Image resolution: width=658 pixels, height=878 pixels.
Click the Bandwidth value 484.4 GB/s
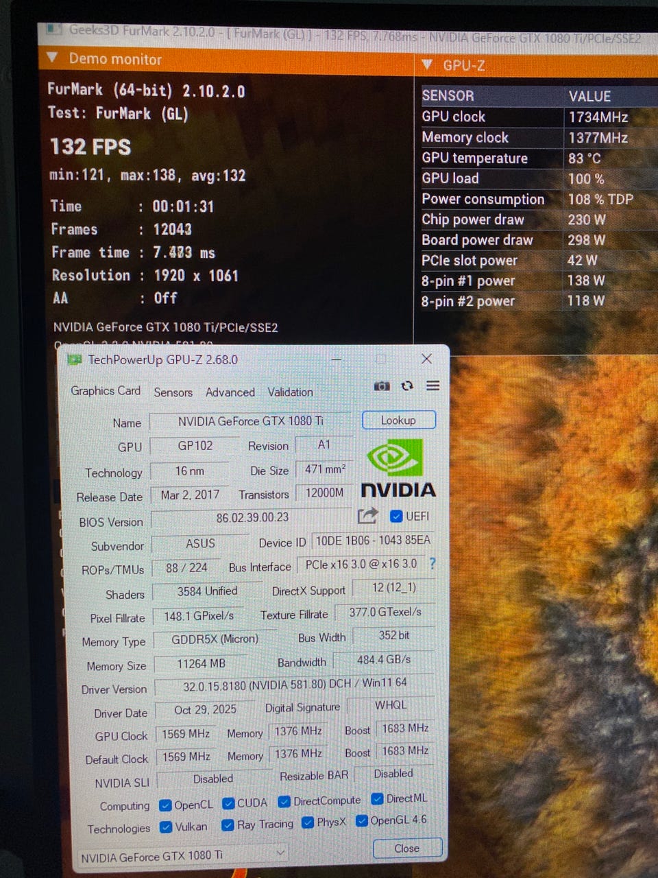click(384, 659)
